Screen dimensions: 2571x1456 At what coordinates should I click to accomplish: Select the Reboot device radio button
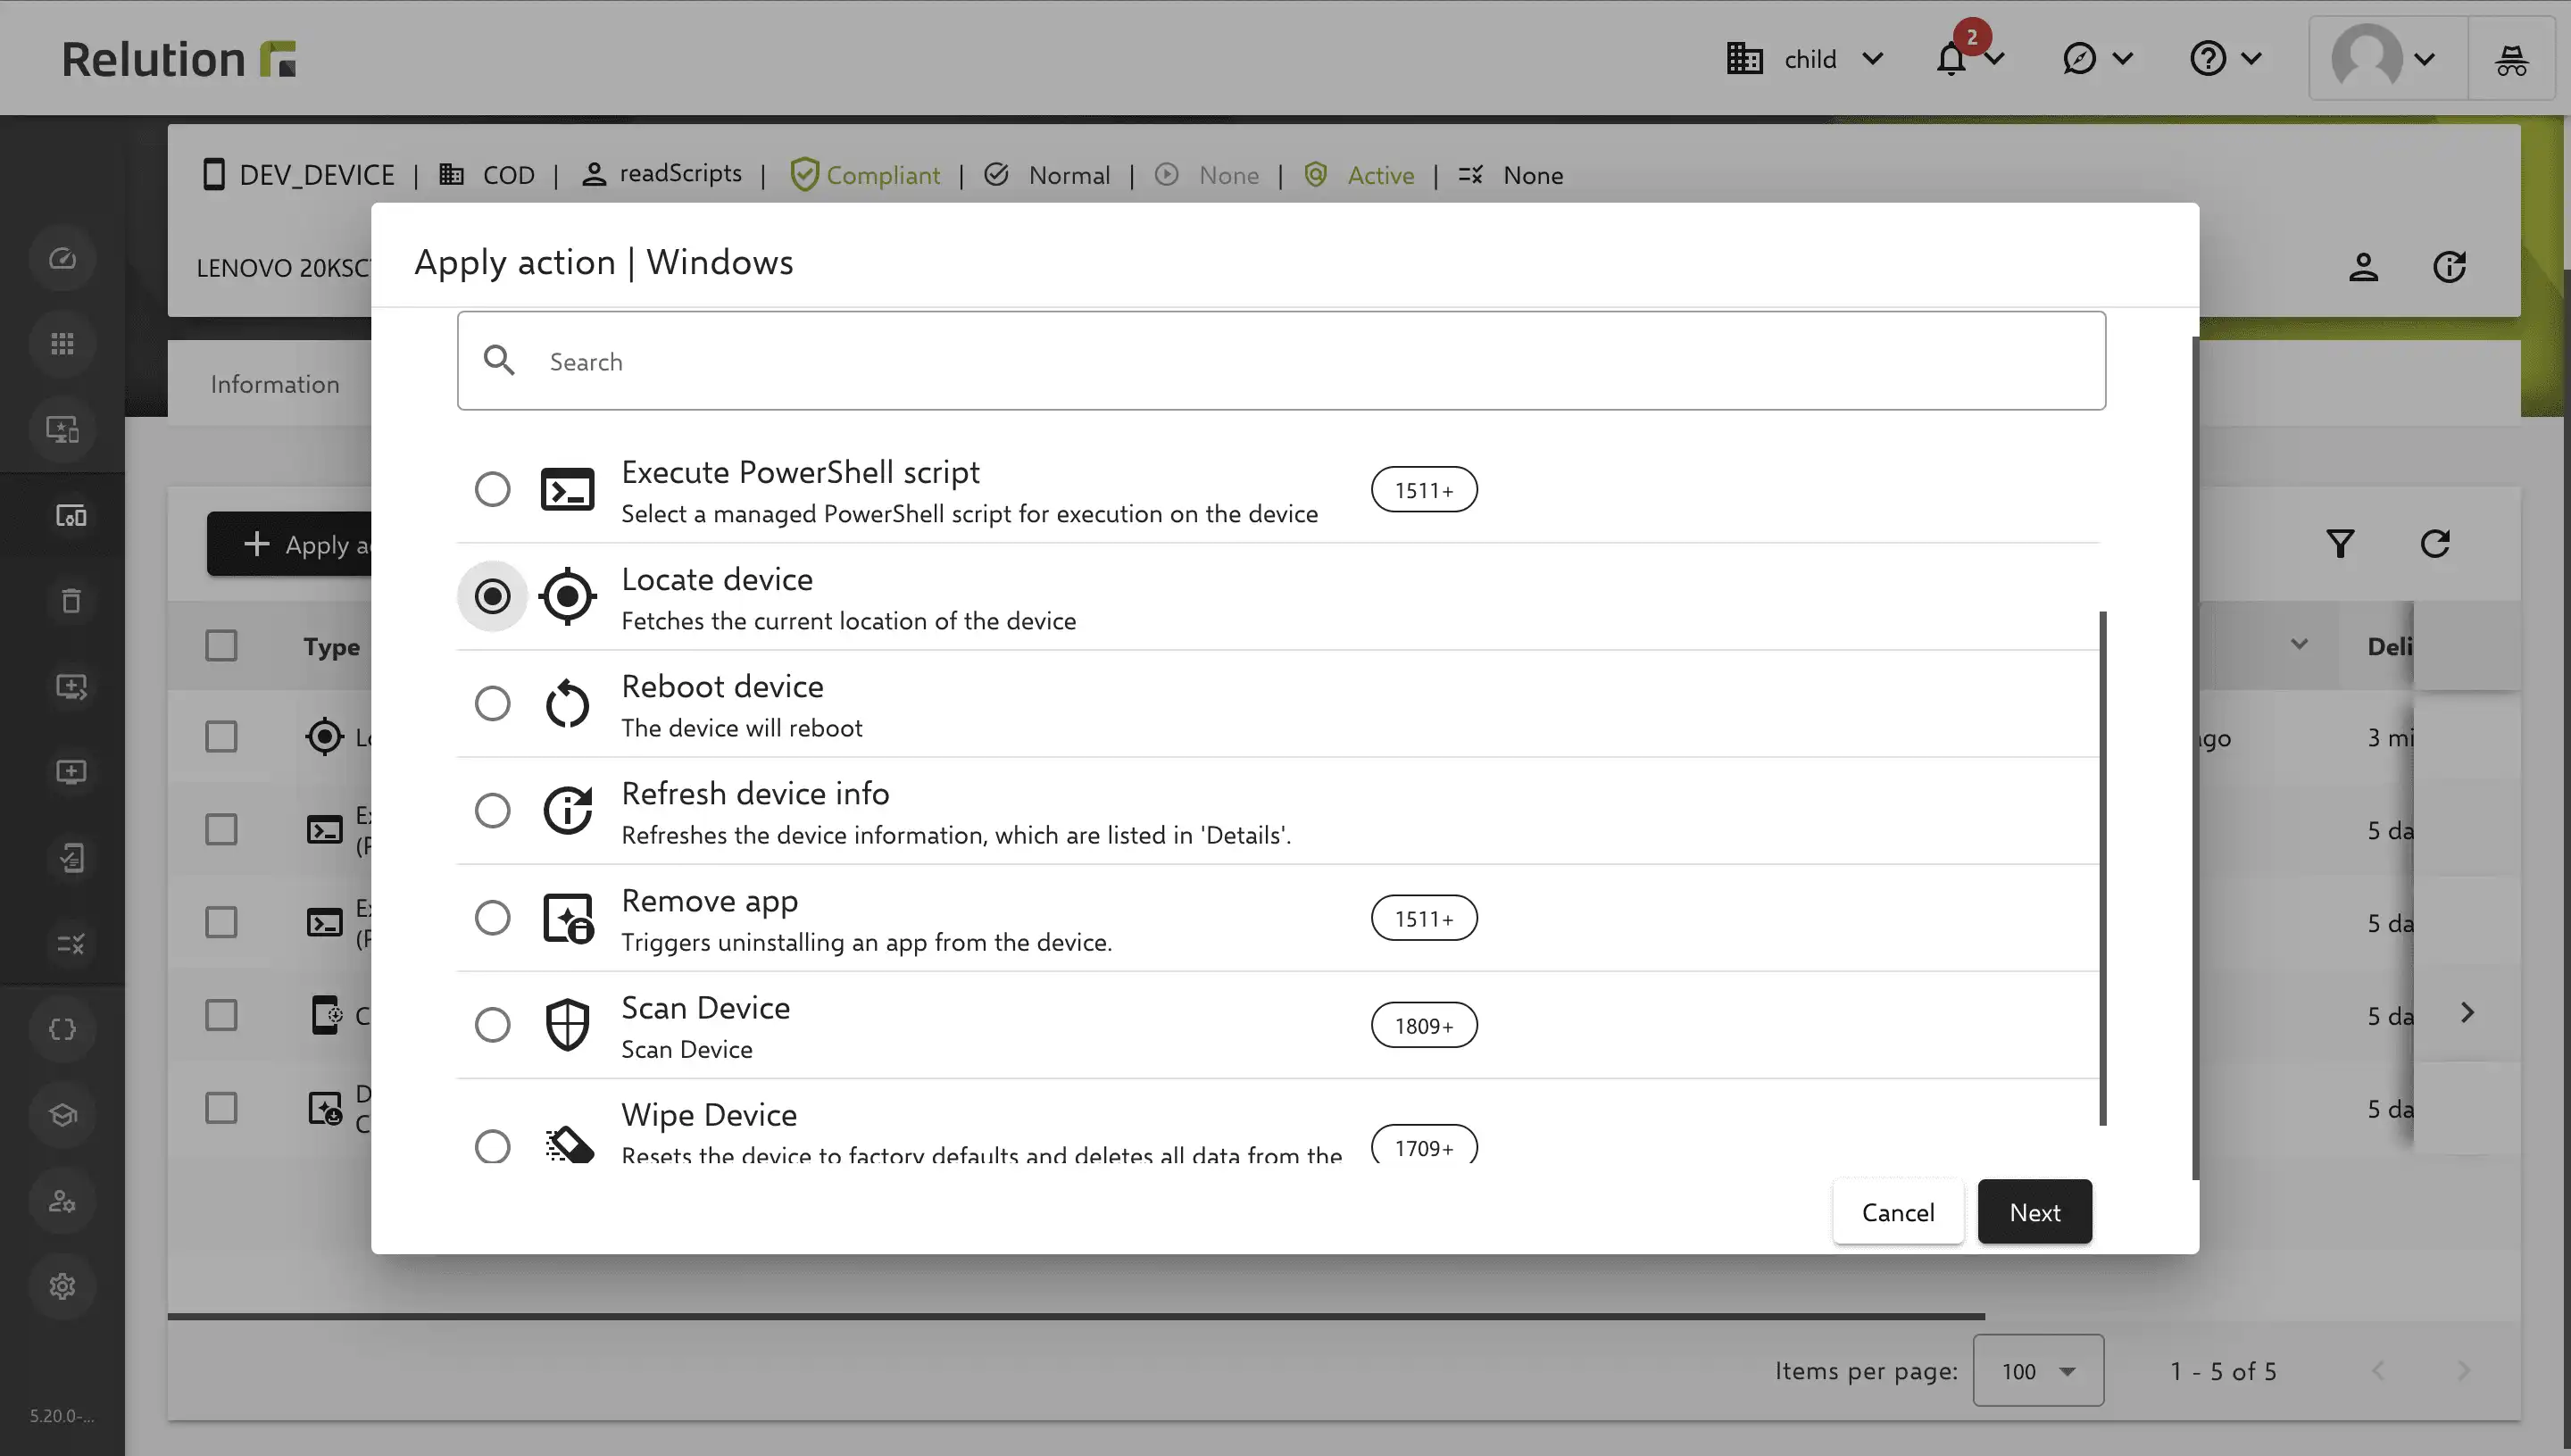(x=492, y=704)
